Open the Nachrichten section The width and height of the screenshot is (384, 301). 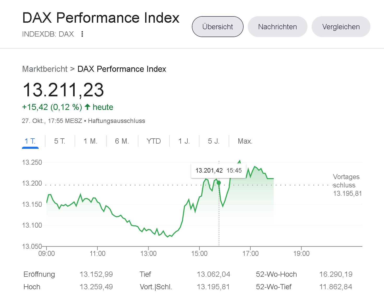(277, 27)
